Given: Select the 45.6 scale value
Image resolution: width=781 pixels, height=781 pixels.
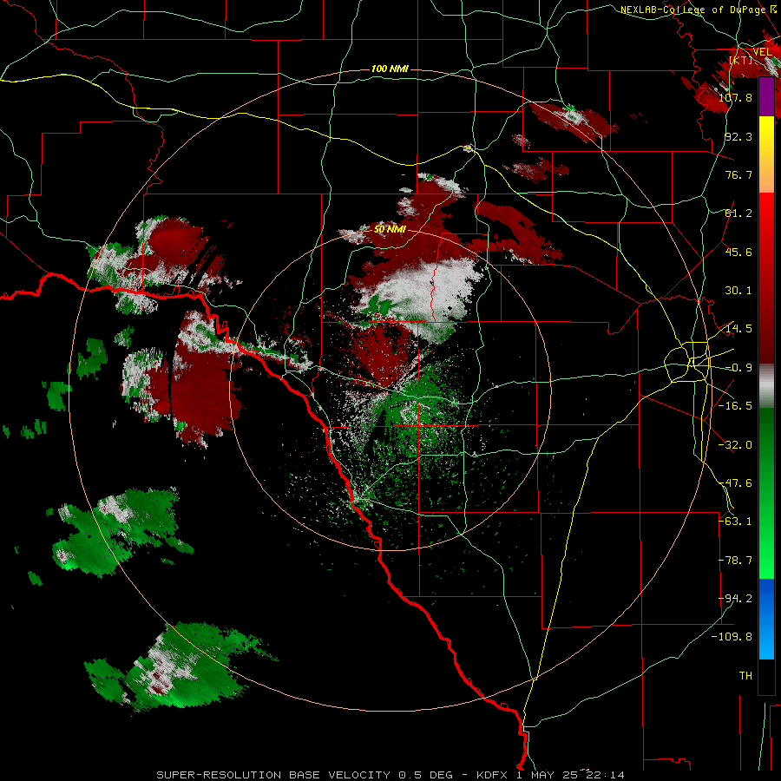Looking at the screenshot, I should [x=738, y=252].
